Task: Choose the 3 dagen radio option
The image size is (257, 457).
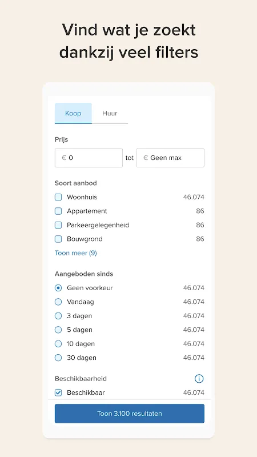Action: point(58,316)
